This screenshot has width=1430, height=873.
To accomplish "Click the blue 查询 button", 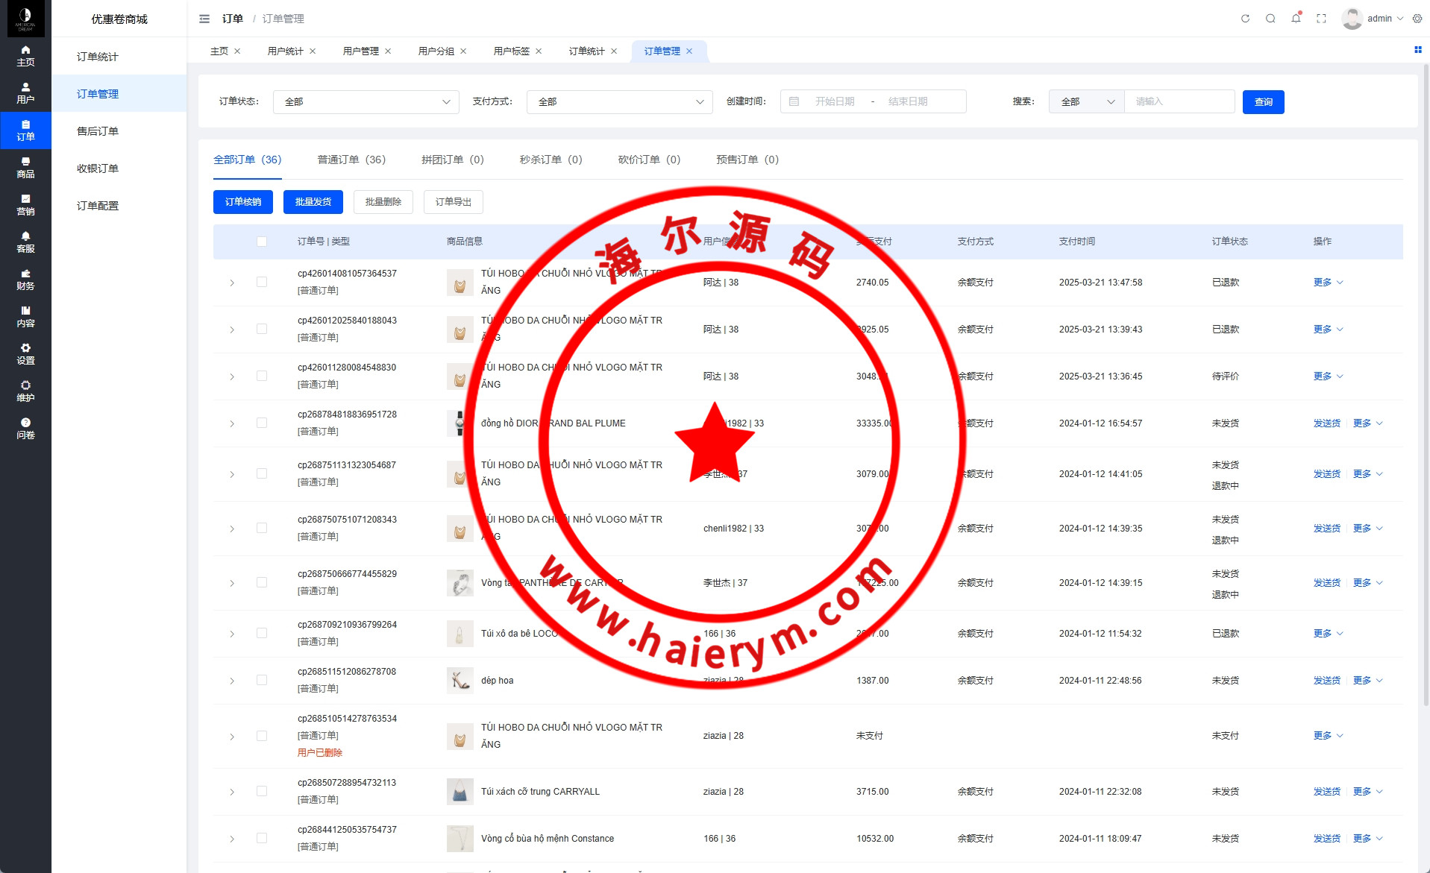I will coord(1263,102).
